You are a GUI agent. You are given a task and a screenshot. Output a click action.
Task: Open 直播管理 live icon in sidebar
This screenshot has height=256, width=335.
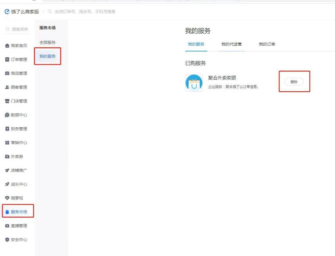pos(7,226)
